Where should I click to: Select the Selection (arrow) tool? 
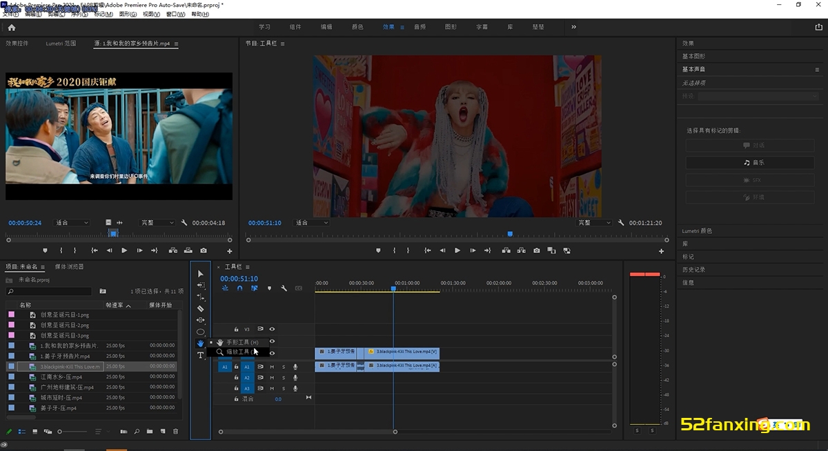(x=201, y=274)
